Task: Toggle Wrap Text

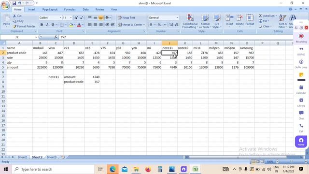Action: (126, 18)
